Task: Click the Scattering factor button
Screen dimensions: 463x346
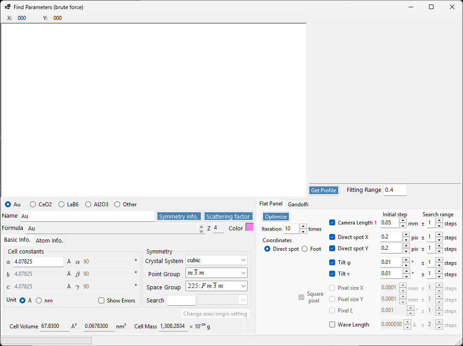Action: [x=228, y=216]
